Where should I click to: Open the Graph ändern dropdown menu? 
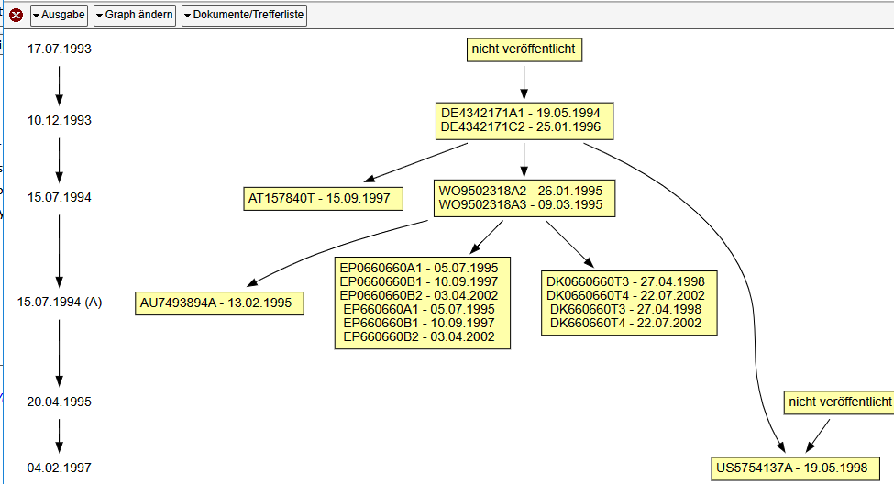tap(135, 15)
